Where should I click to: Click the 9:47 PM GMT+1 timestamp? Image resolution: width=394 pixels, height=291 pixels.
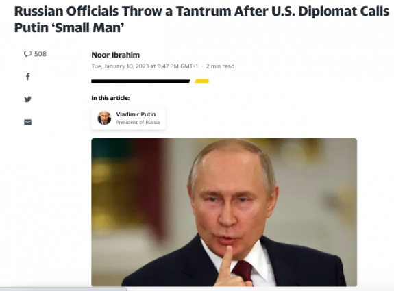[x=177, y=66]
